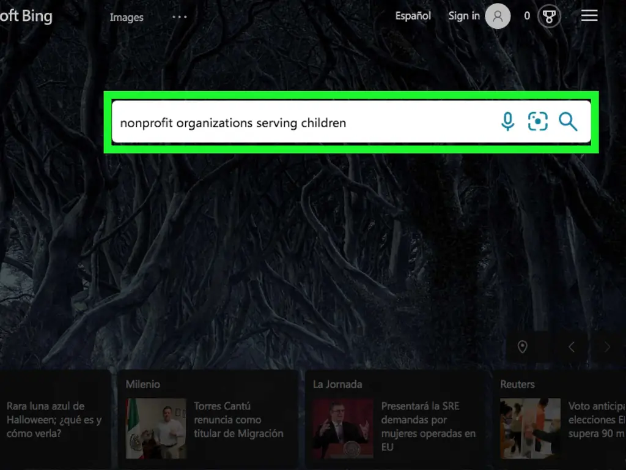Click the user profile avatar icon
626x470 pixels.
point(498,17)
